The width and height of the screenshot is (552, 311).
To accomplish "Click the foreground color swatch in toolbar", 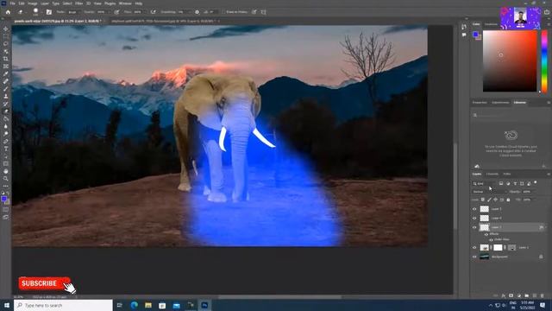I will 3,199.
